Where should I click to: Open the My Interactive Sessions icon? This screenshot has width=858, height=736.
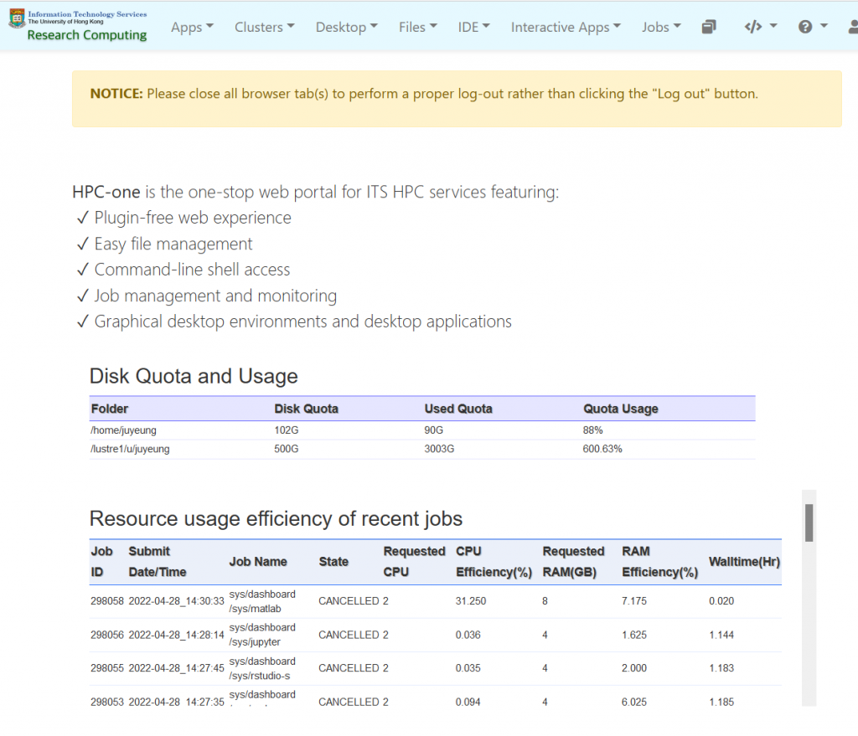pyautogui.click(x=709, y=26)
